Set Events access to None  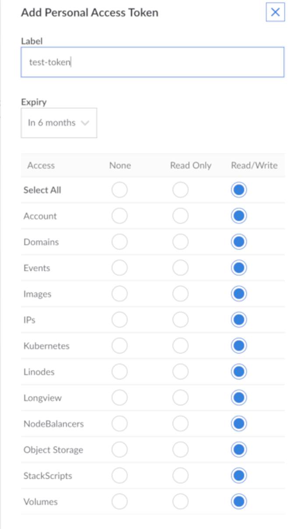coord(119,267)
